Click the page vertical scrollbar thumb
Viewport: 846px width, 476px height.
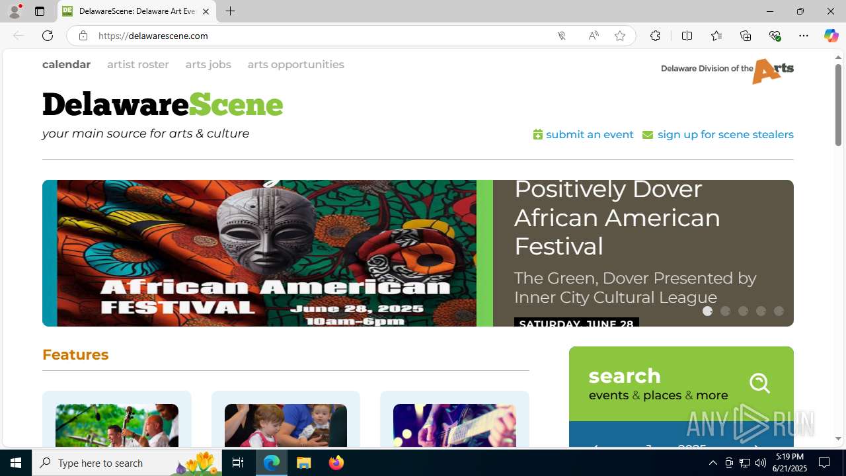[838, 105]
